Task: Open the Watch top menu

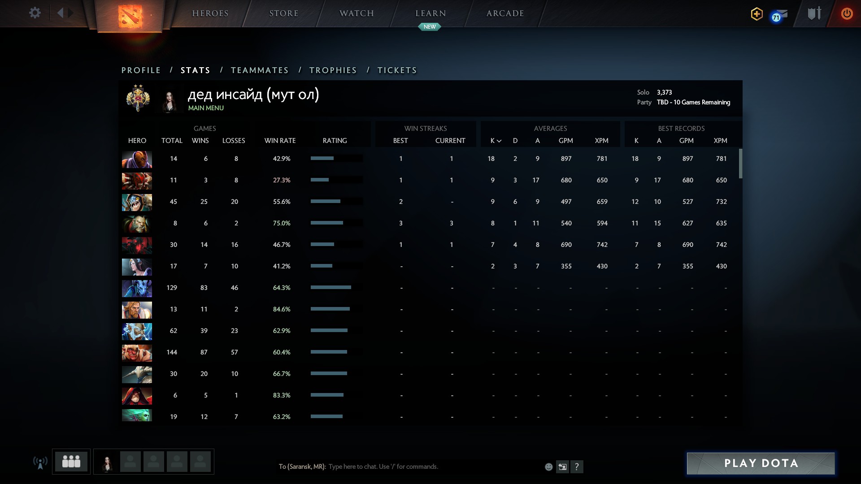Action: [x=357, y=13]
